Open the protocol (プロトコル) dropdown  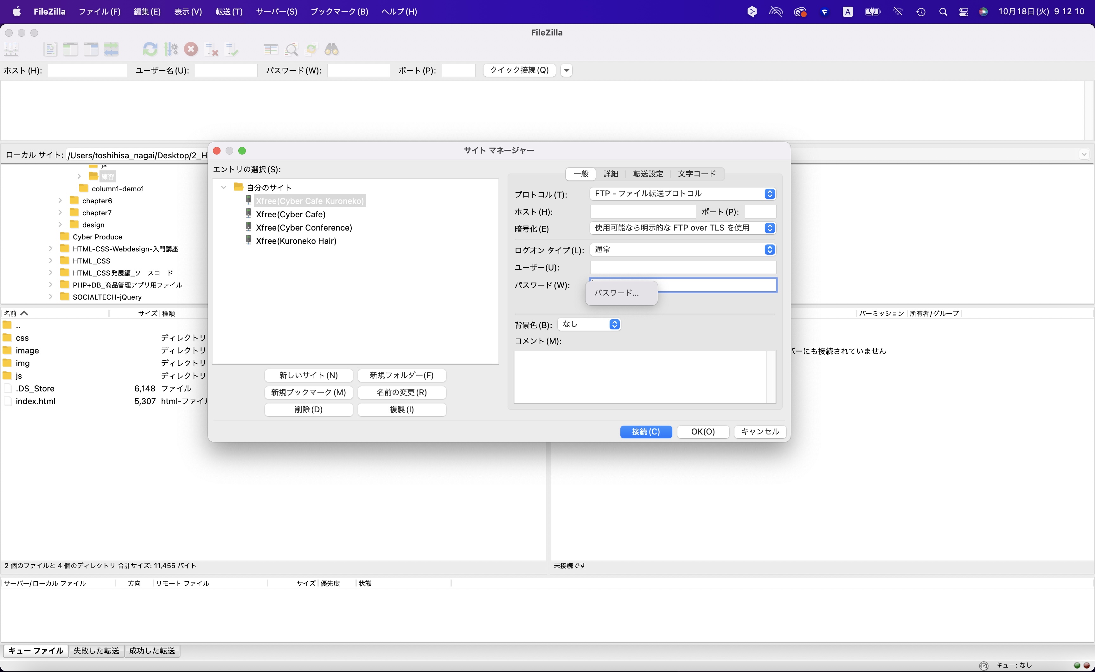coord(682,194)
